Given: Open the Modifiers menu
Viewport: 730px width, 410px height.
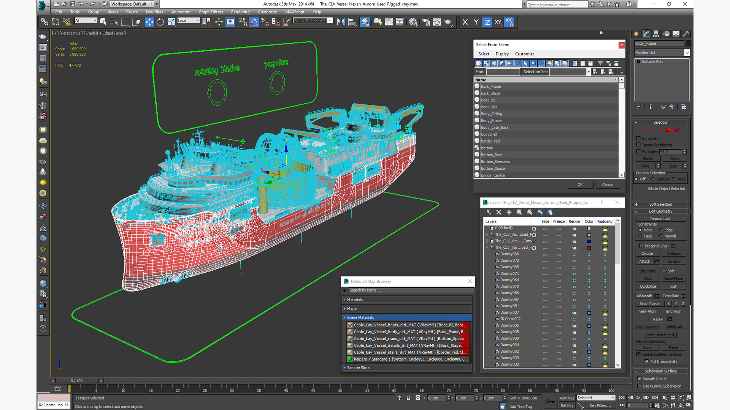Looking at the screenshot, I should click(154, 12).
